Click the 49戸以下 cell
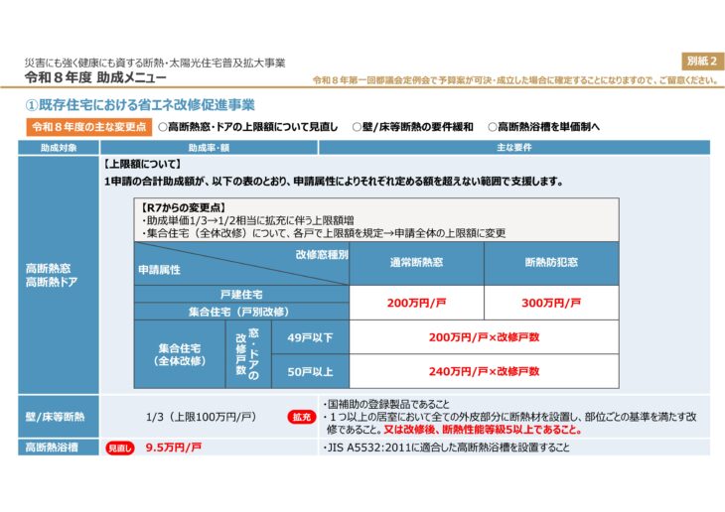 pos(310,337)
